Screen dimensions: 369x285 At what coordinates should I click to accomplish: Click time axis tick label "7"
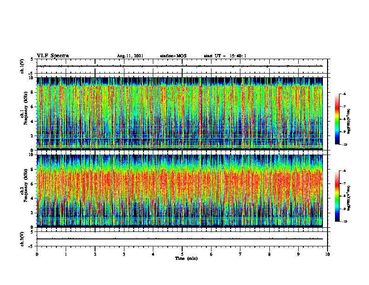(240, 254)
